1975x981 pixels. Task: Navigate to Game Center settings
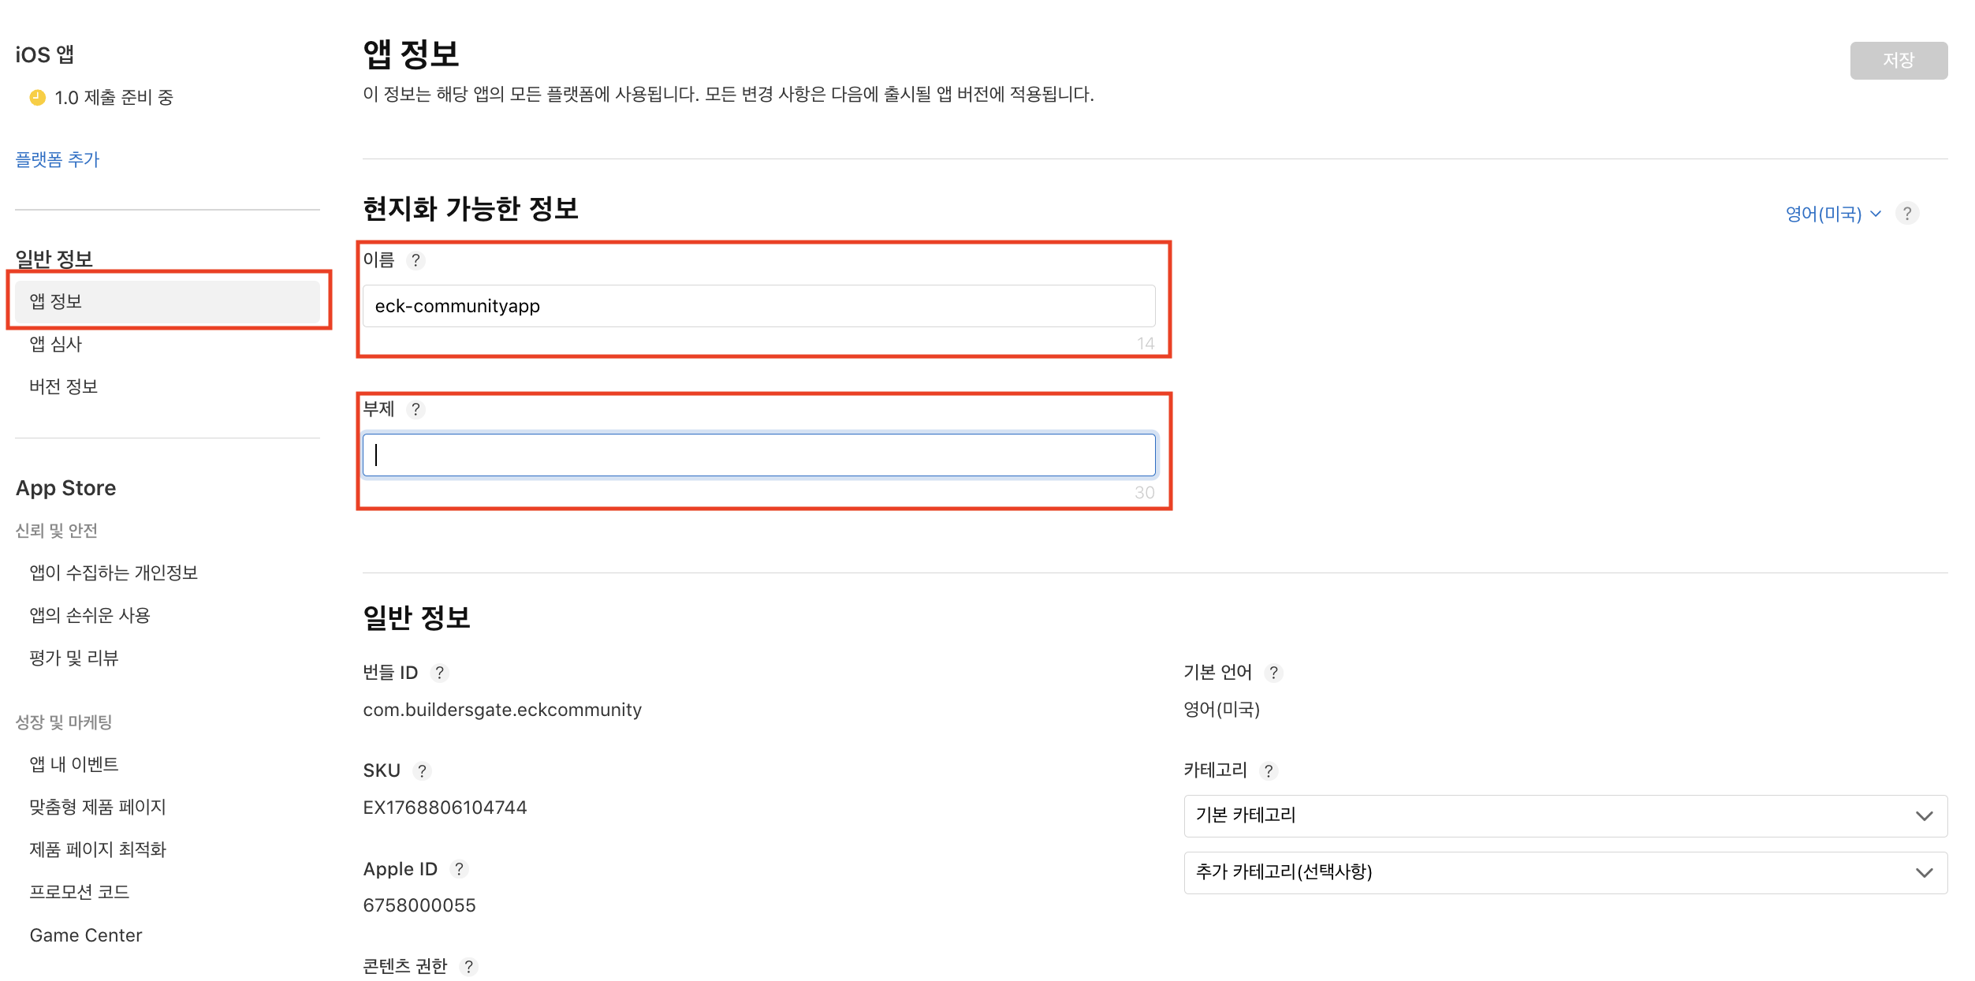coord(86,935)
